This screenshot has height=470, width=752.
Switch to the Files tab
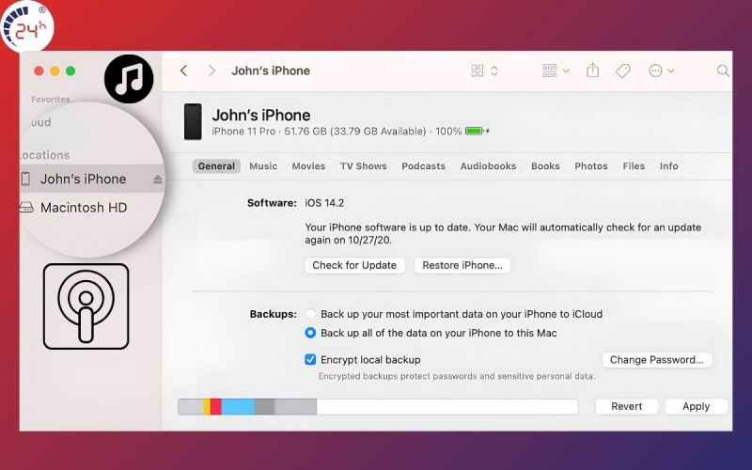[x=634, y=166]
